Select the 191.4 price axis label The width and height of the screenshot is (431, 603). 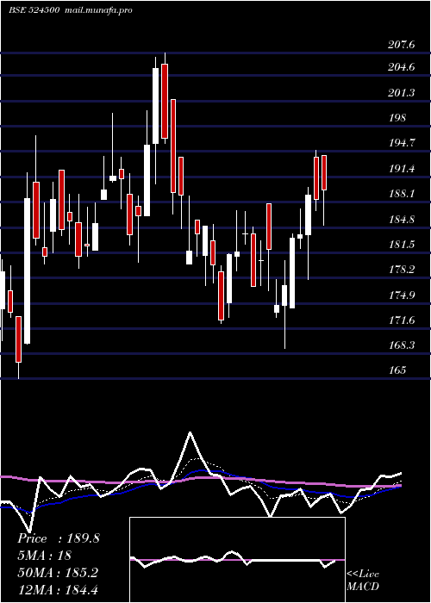[402, 169]
